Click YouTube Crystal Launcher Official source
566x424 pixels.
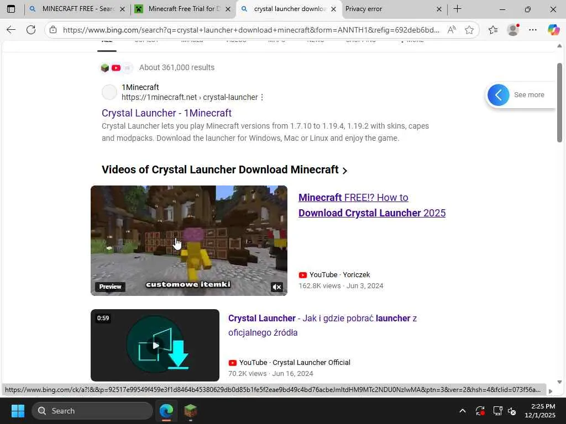point(289,362)
